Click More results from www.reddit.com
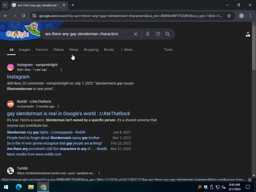The width and height of the screenshot is (256, 192). coord(34,154)
